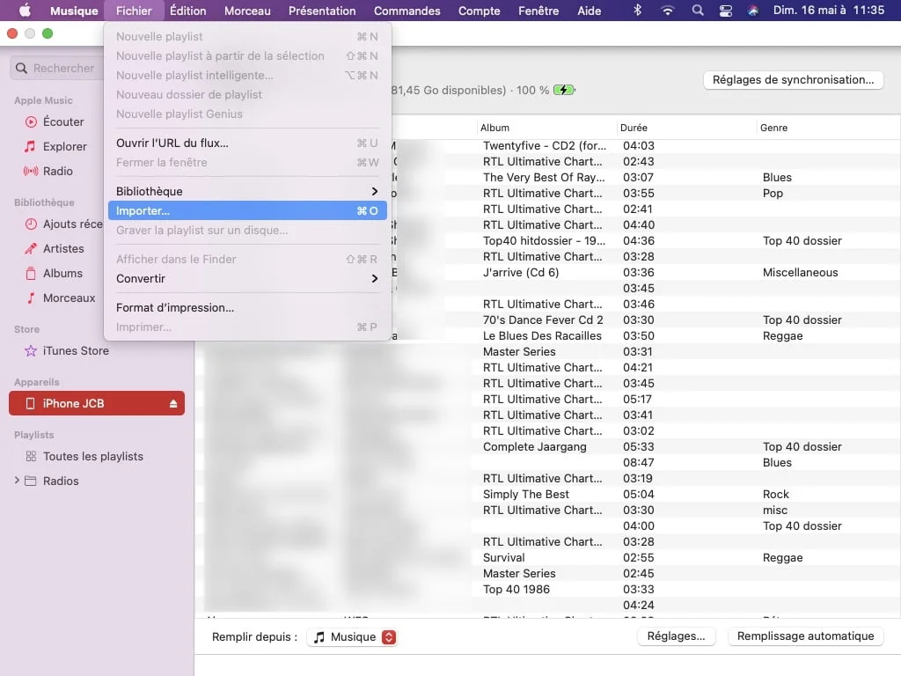
Task: Eject iPhone JCB using eject icon
Action: 173,404
